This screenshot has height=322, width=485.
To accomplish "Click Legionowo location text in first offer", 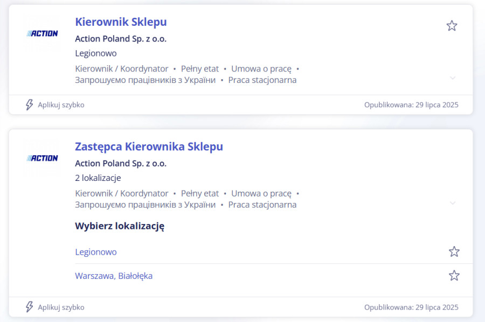I will pos(96,53).
